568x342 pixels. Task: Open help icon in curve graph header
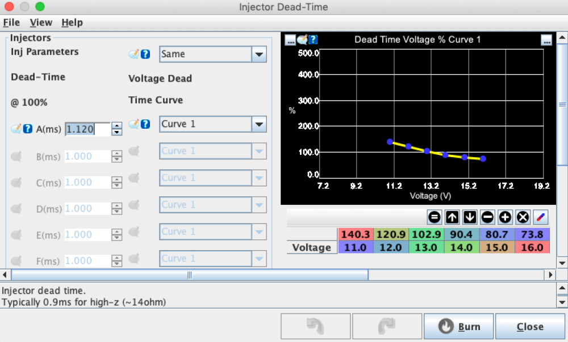(x=313, y=40)
